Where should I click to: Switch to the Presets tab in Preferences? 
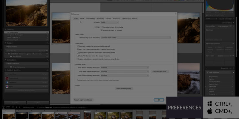pos(82,19)
